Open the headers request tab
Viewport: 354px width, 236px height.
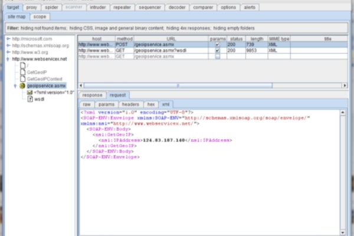click(130, 104)
